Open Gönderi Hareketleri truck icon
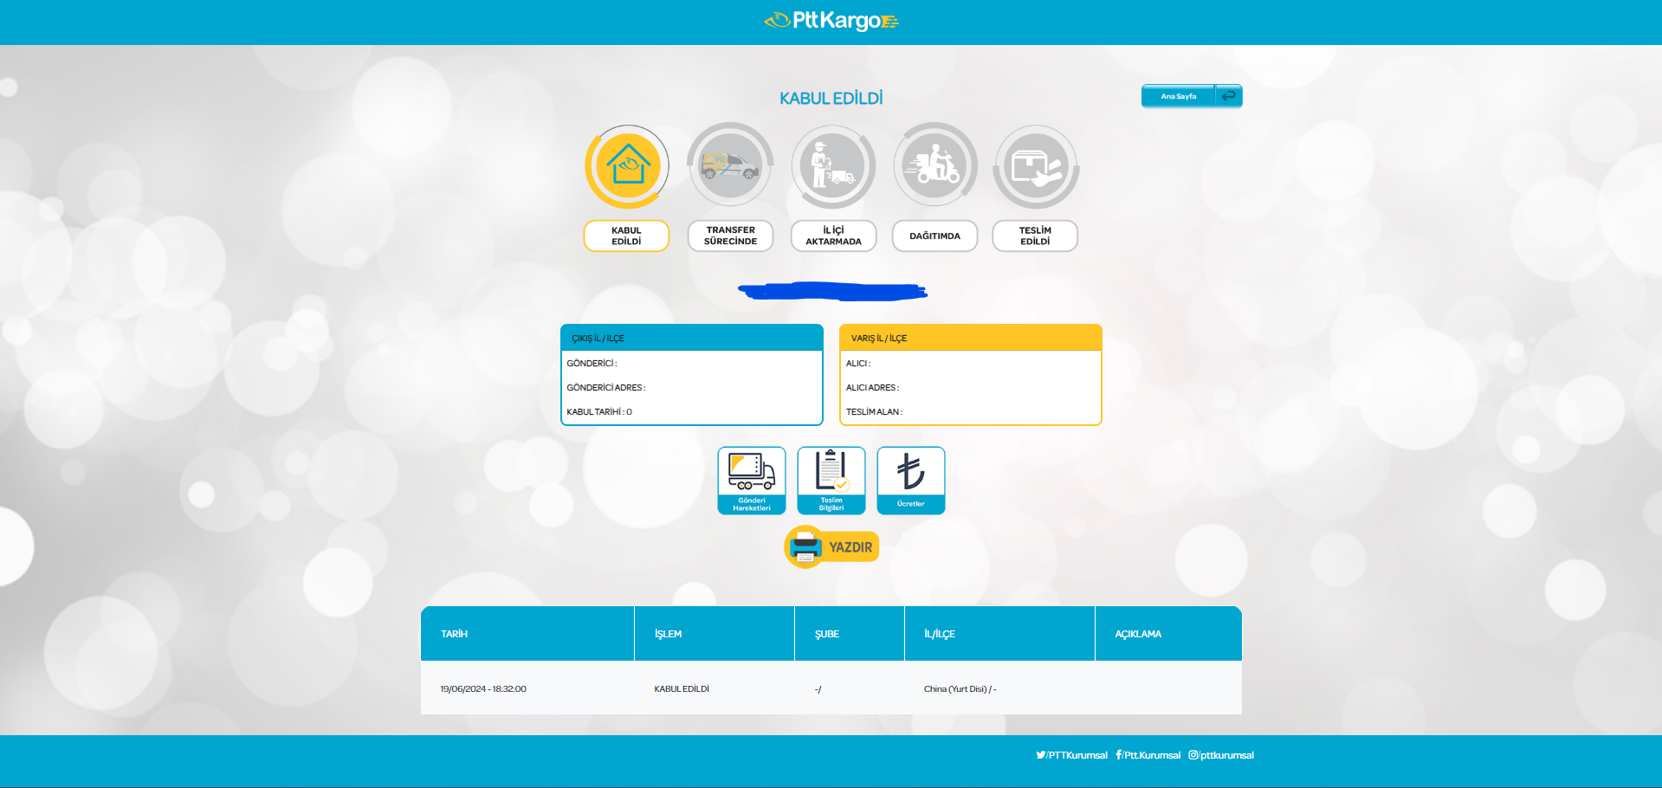This screenshot has height=788, width=1662. coord(752,481)
